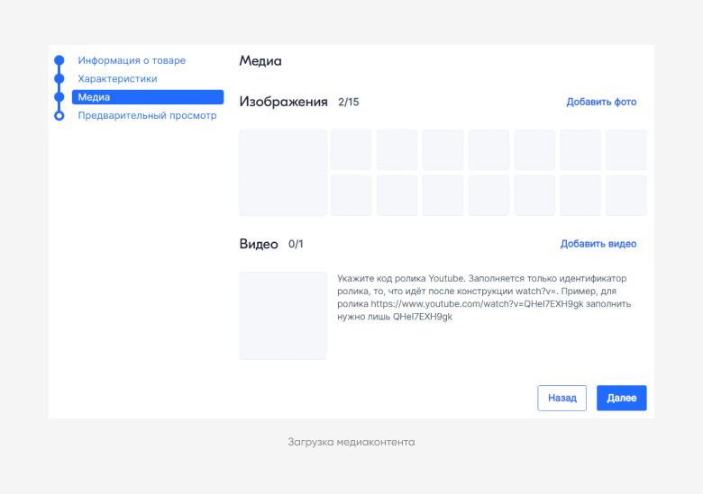Image resolution: width=703 pixels, height=494 pixels.
Task: Click the step dot beside 'Информация о товаре'
Action: pos(59,60)
